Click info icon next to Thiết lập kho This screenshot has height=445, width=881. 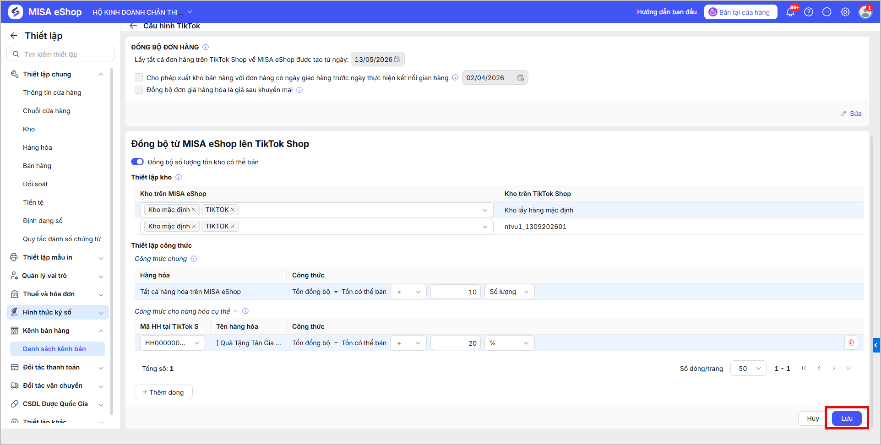pos(179,177)
